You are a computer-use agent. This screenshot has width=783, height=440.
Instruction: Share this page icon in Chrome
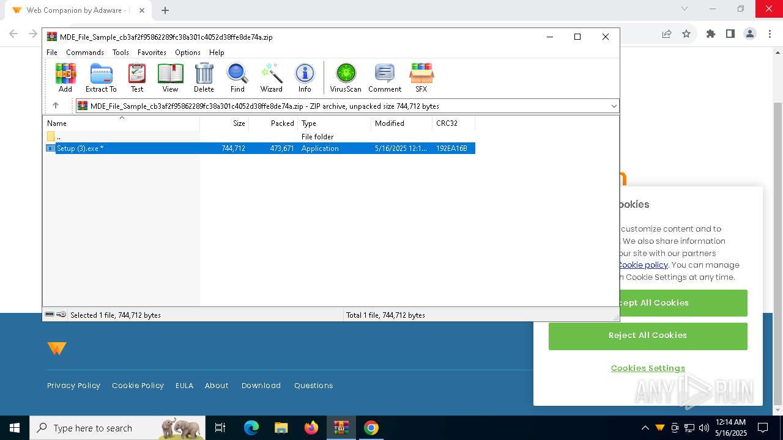pyautogui.click(x=667, y=34)
